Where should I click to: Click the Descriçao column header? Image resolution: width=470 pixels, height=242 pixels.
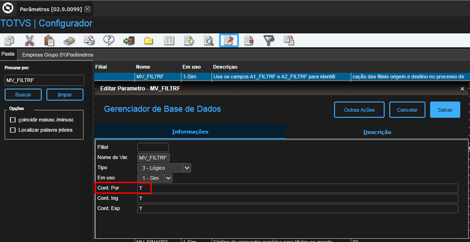pos(225,67)
